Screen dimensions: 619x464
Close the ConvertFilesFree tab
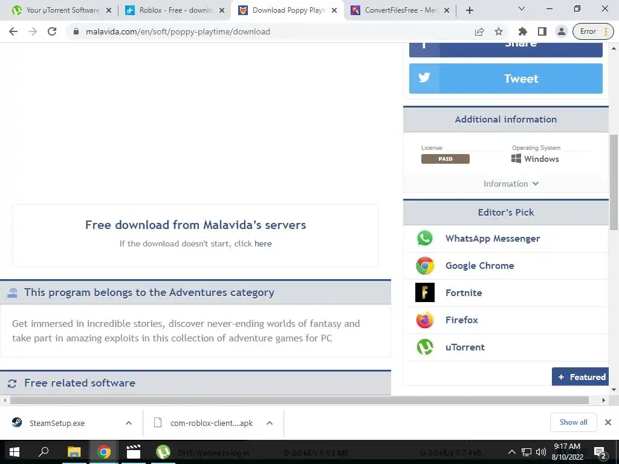(447, 10)
